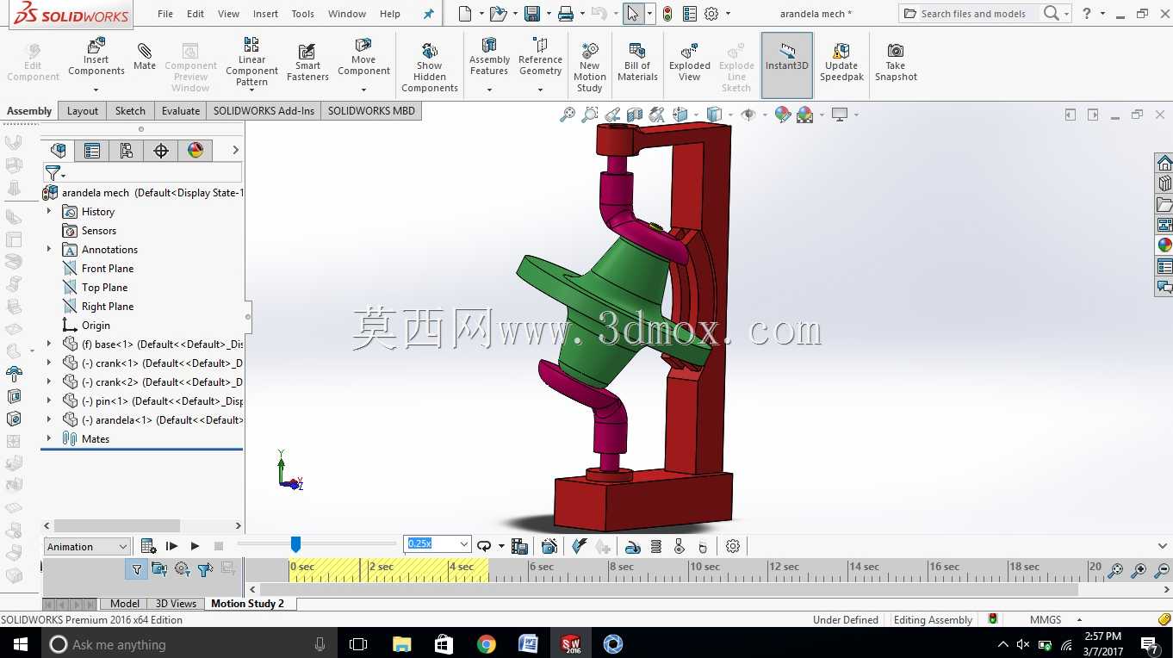This screenshot has width=1173, height=658.
Task: Toggle the pin icon beside Help menu
Action: 429,14
